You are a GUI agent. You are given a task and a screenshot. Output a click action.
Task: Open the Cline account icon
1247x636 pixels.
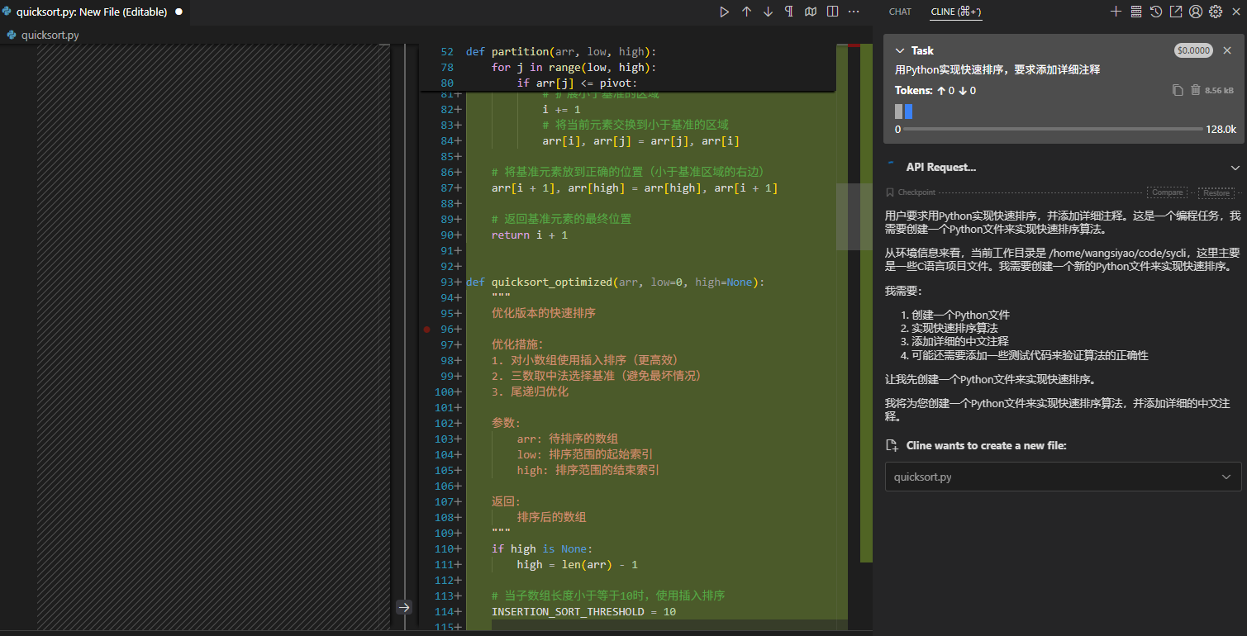1196,12
